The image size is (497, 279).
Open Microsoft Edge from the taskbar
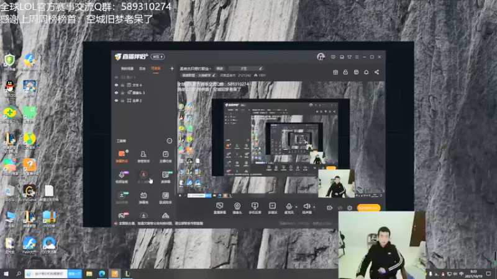click(x=102, y=273)
